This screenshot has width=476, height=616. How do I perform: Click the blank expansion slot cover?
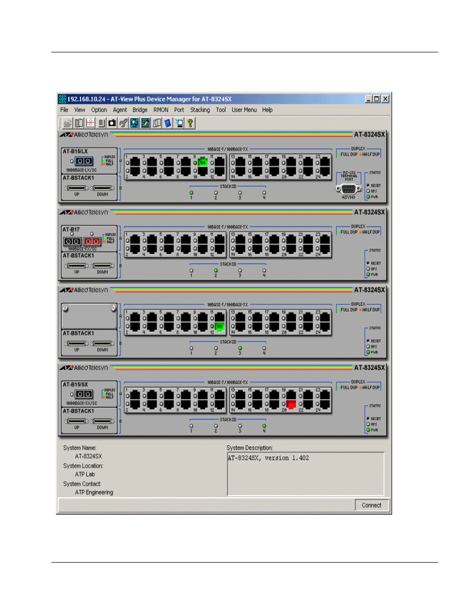click(x=89, y=316)
